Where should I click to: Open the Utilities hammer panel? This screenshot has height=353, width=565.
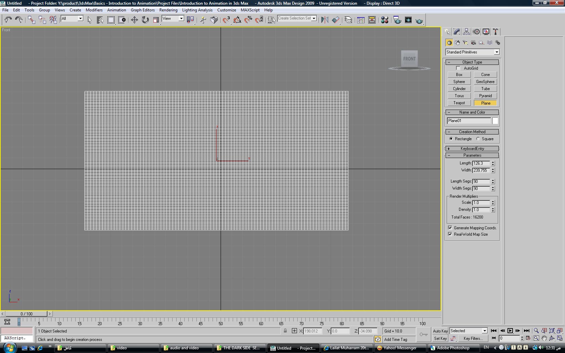(x=495, y=32)
